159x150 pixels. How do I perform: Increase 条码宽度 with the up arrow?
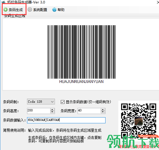(103, 110)
